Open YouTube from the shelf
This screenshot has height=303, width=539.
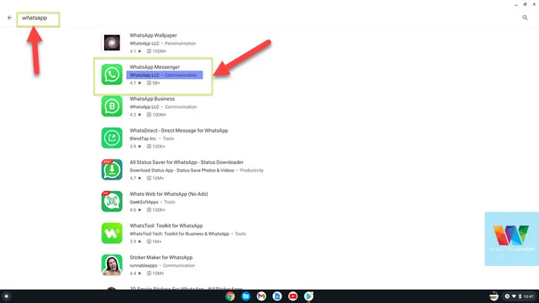tap(293, 296)
